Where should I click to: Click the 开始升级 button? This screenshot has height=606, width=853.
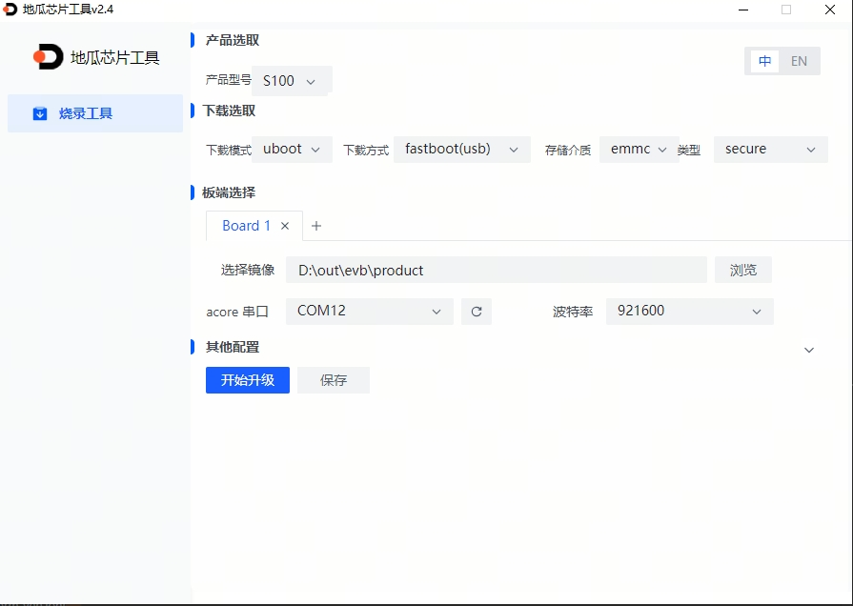coord(248,380)
